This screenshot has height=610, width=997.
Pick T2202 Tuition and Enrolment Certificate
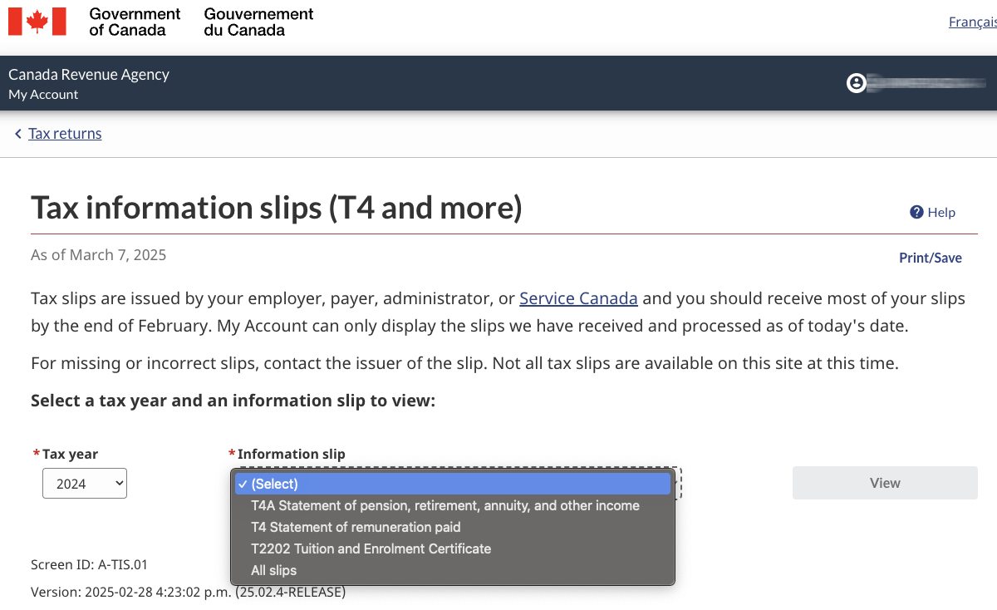pyautogui.click(x=453, y=549)
